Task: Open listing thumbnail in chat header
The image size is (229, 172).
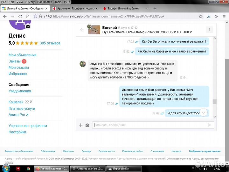Action: [94, 30]
